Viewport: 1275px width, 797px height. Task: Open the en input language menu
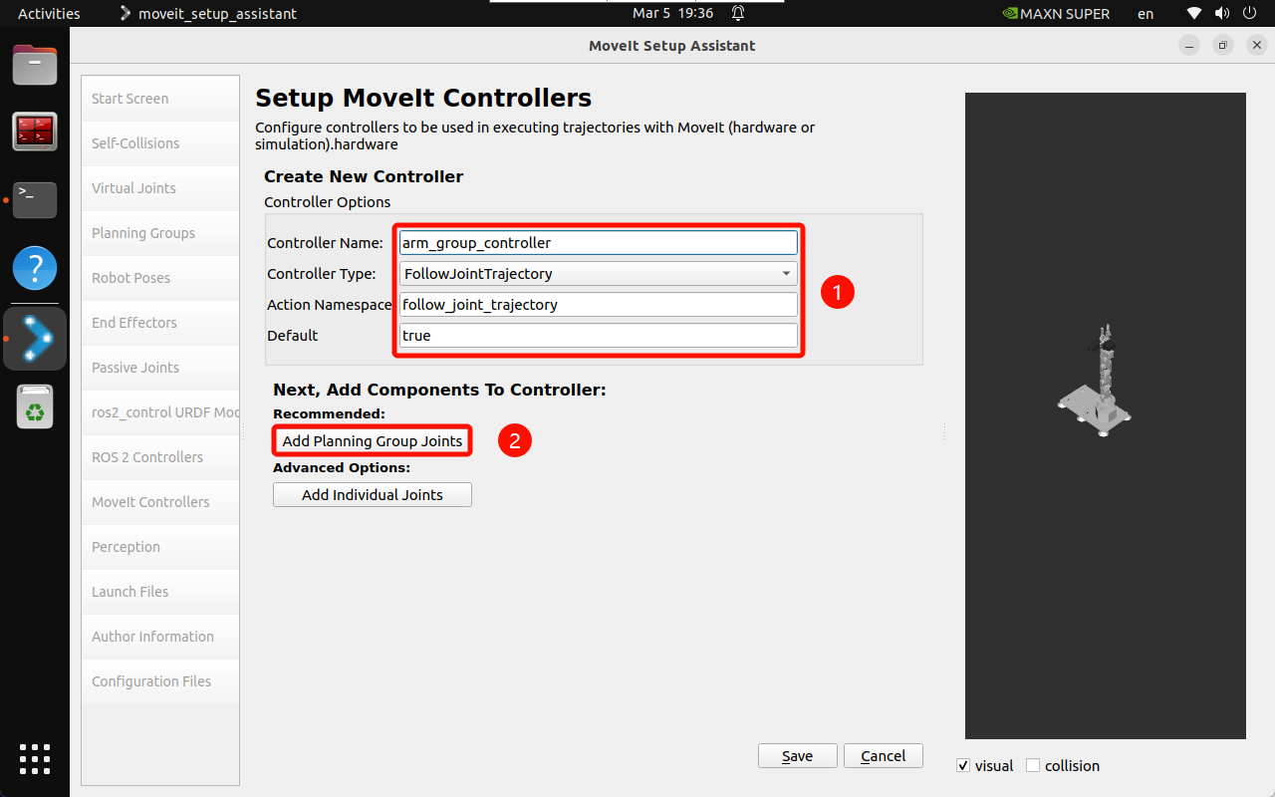(1146, 14)
